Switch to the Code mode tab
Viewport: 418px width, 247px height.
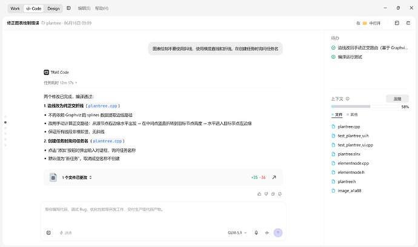click(34, 8)
